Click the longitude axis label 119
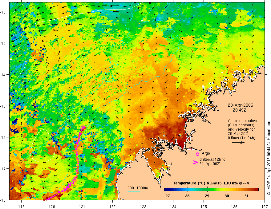Viewport: 271px width, 209px height. pos(22,207)
